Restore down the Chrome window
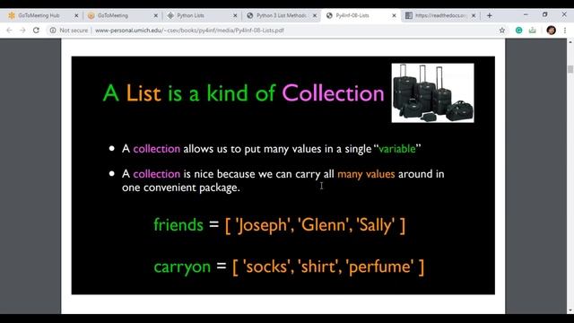This screenshot has height=323, width=574. pyautogui.click(x=544, y=15)
